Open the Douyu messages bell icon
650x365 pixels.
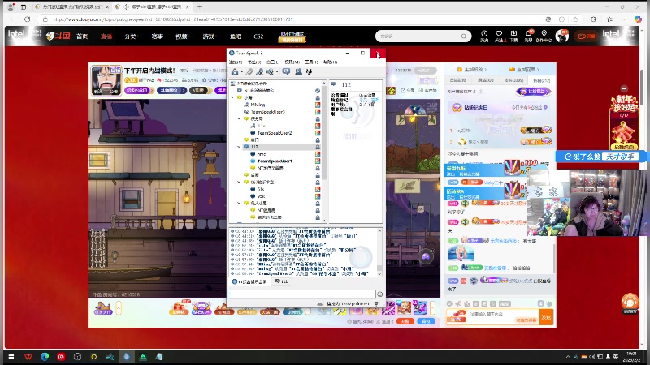click(529, 35)
